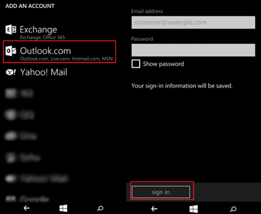This screenshot has height=214, width=261.
Task: Open search using left screen's magnifier
Action: click(100, 209)
